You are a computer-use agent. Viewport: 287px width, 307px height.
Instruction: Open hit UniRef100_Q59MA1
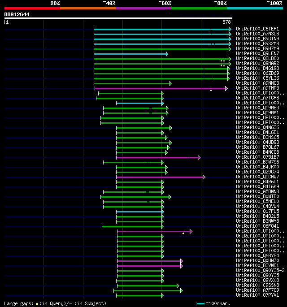coord(257,113)
